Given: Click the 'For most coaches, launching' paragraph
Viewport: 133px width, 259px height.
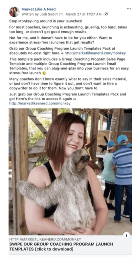Looking at the screenshot, I should pyautogui.click(x=68, y=30).
